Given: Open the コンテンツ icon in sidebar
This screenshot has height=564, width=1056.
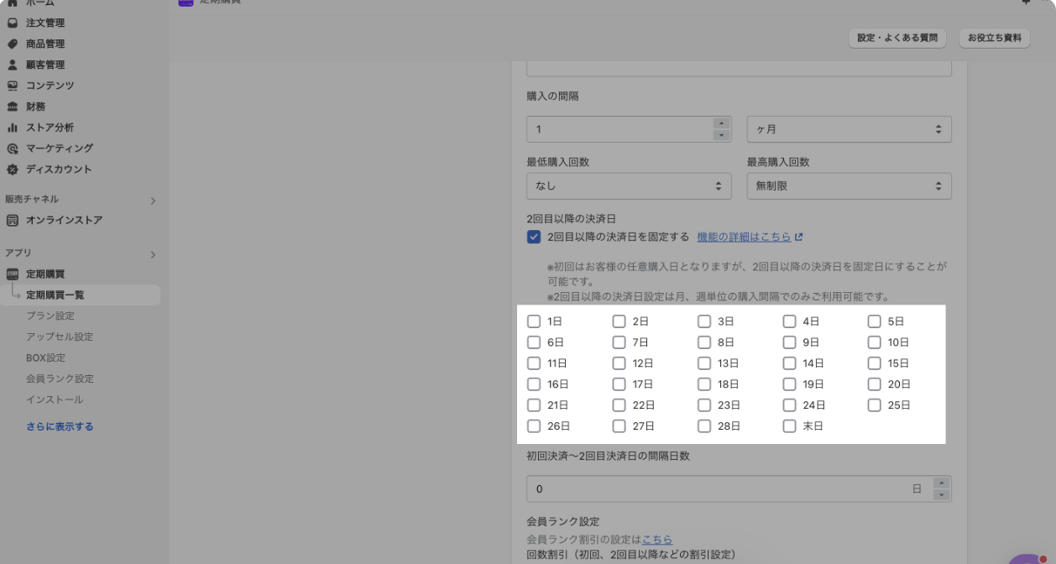Looking at the screenshot, I should (x=13, y=86).
